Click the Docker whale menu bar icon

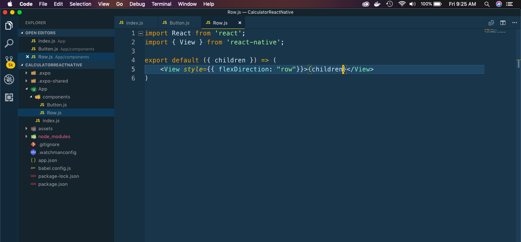point(377,4)
